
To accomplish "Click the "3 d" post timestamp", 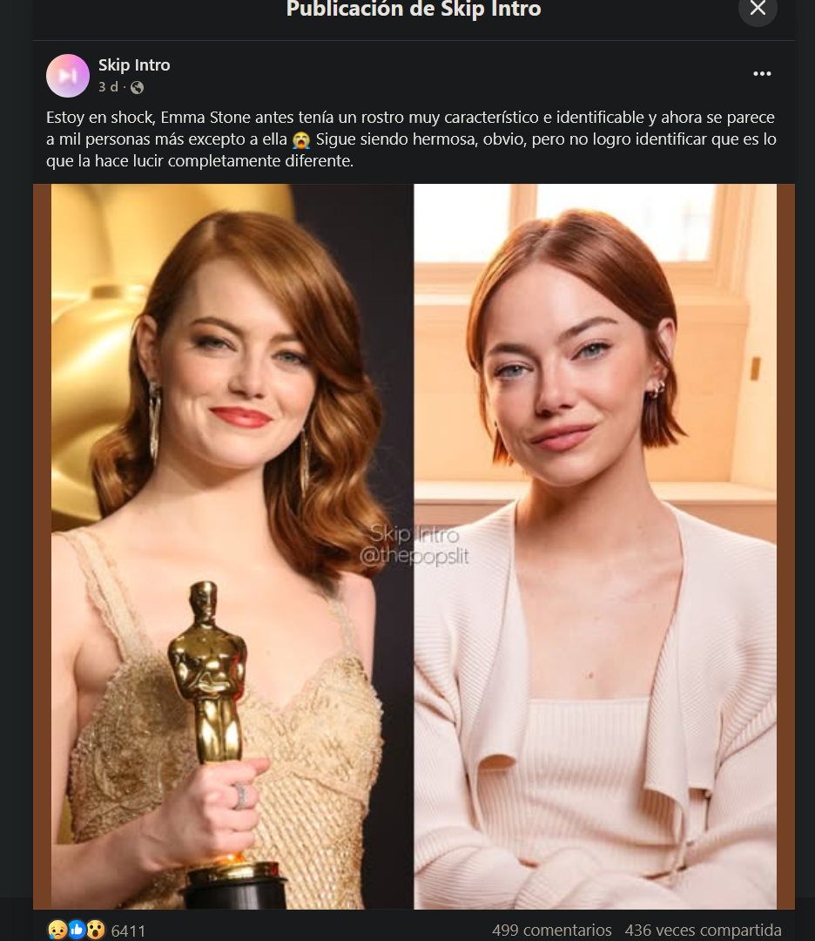I will coord(108,87).
